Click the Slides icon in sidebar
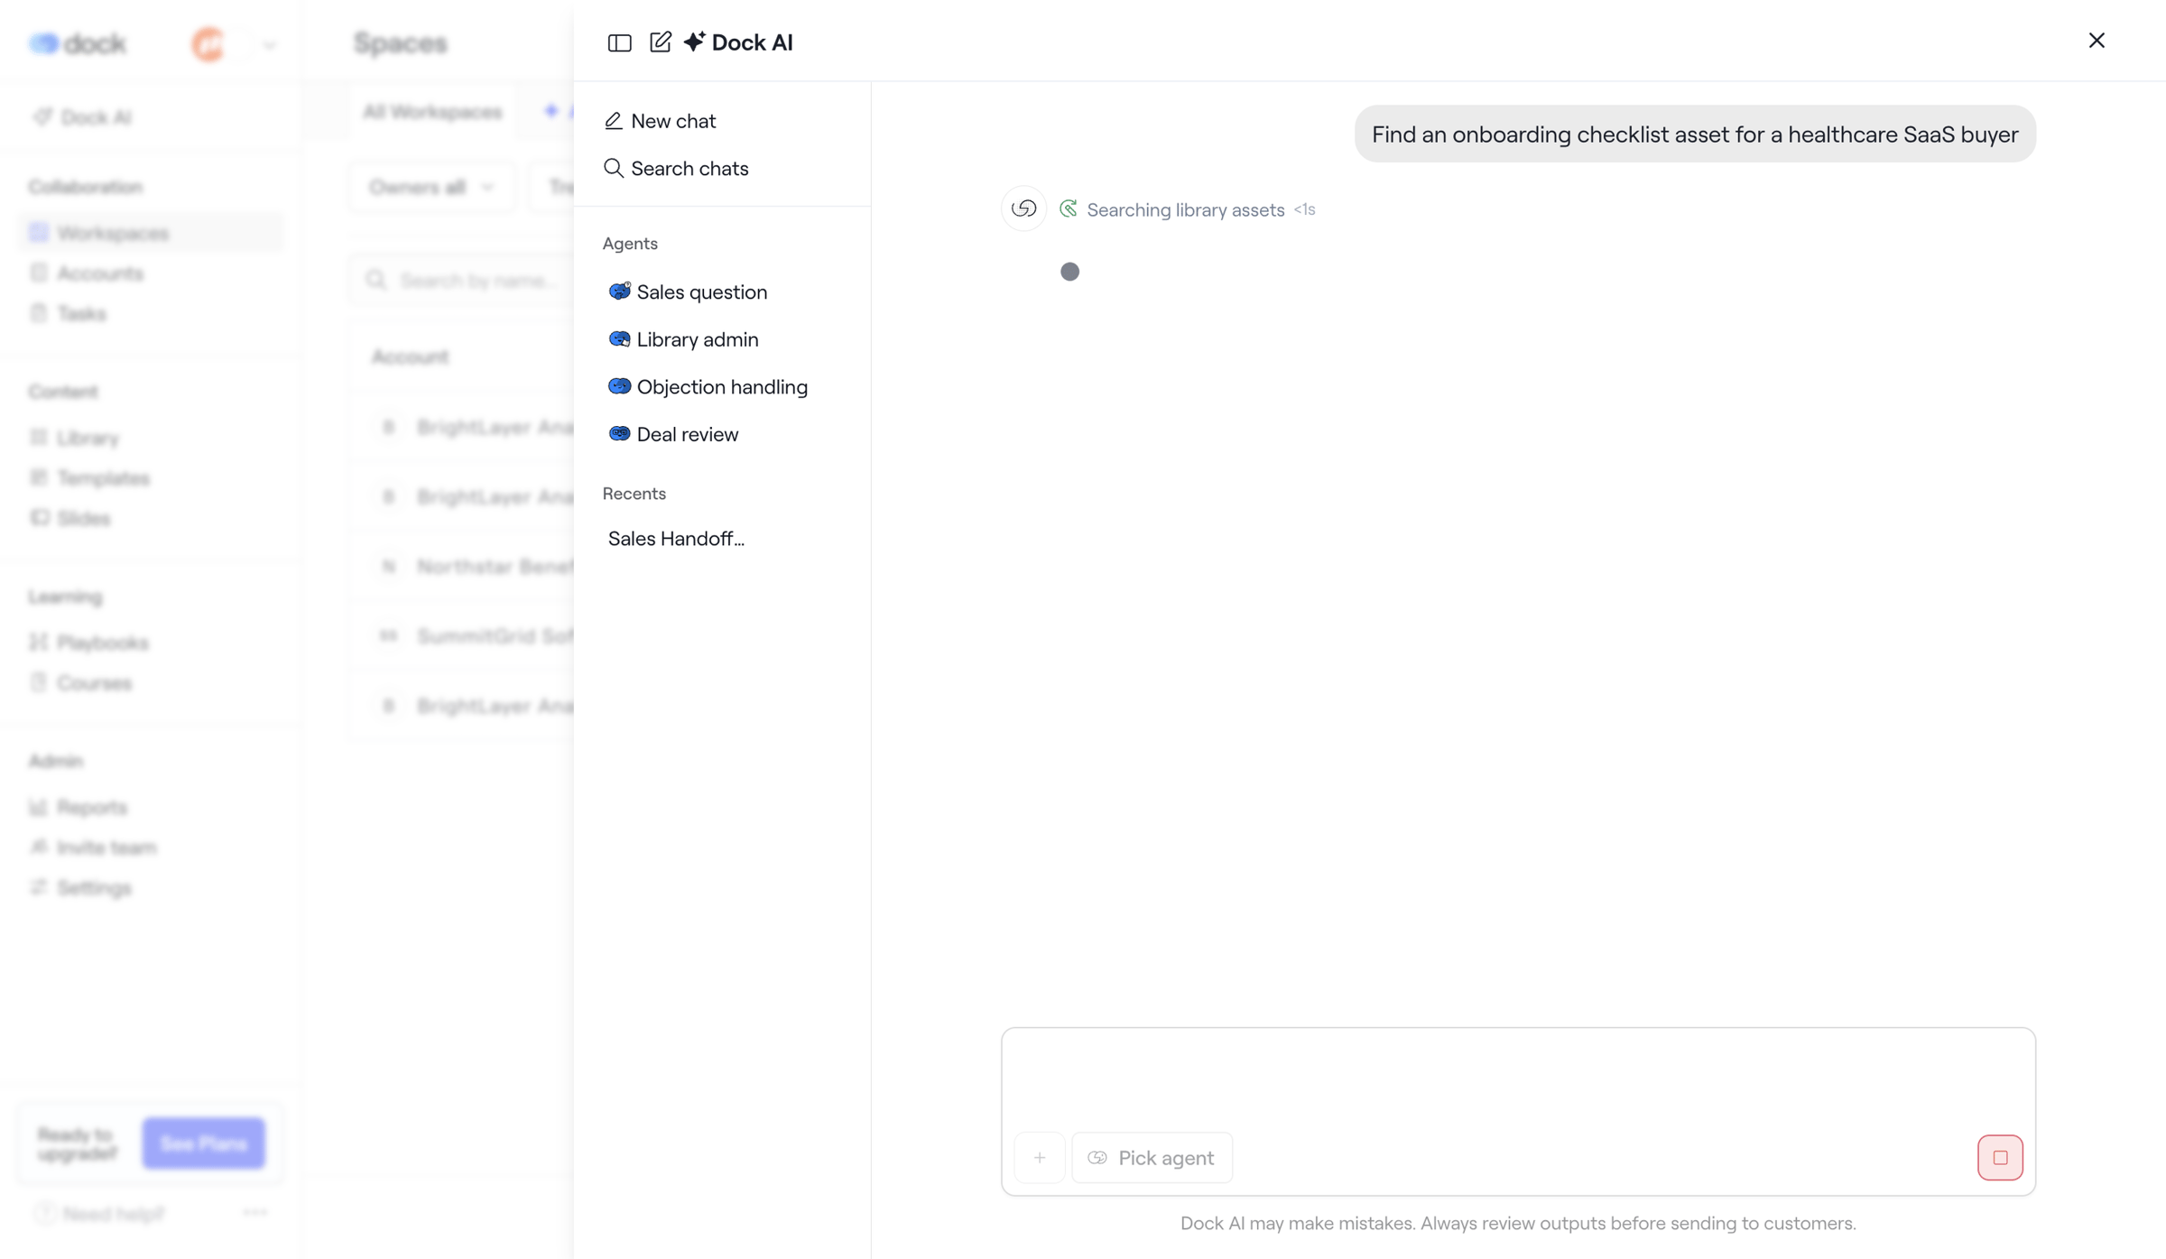Image resolution: width=2166 pixels, height=1259 pixels. click(38, 518)
